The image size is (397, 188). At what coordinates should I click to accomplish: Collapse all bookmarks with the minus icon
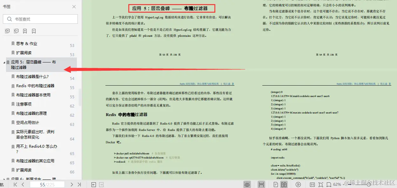click(x=16, y=31)
